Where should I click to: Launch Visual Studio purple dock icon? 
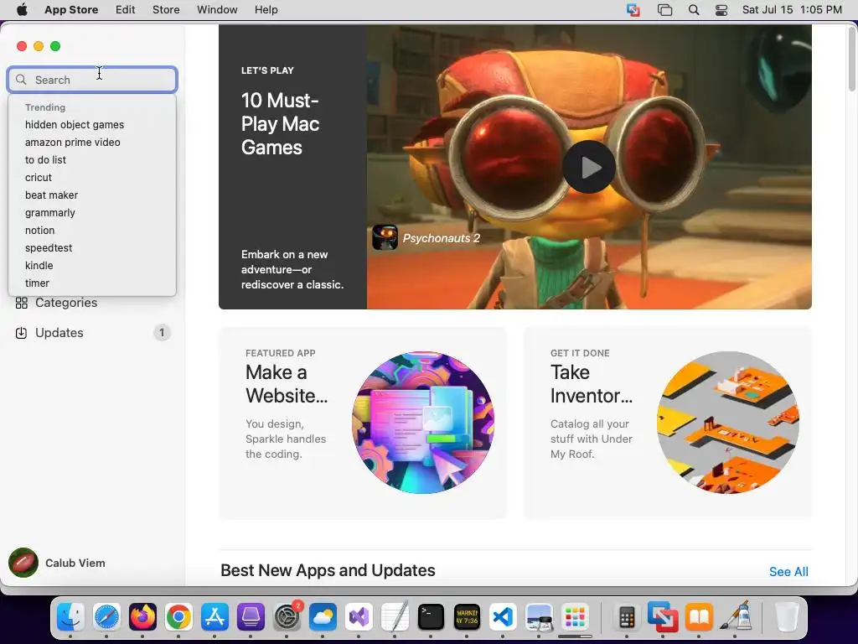359,618
